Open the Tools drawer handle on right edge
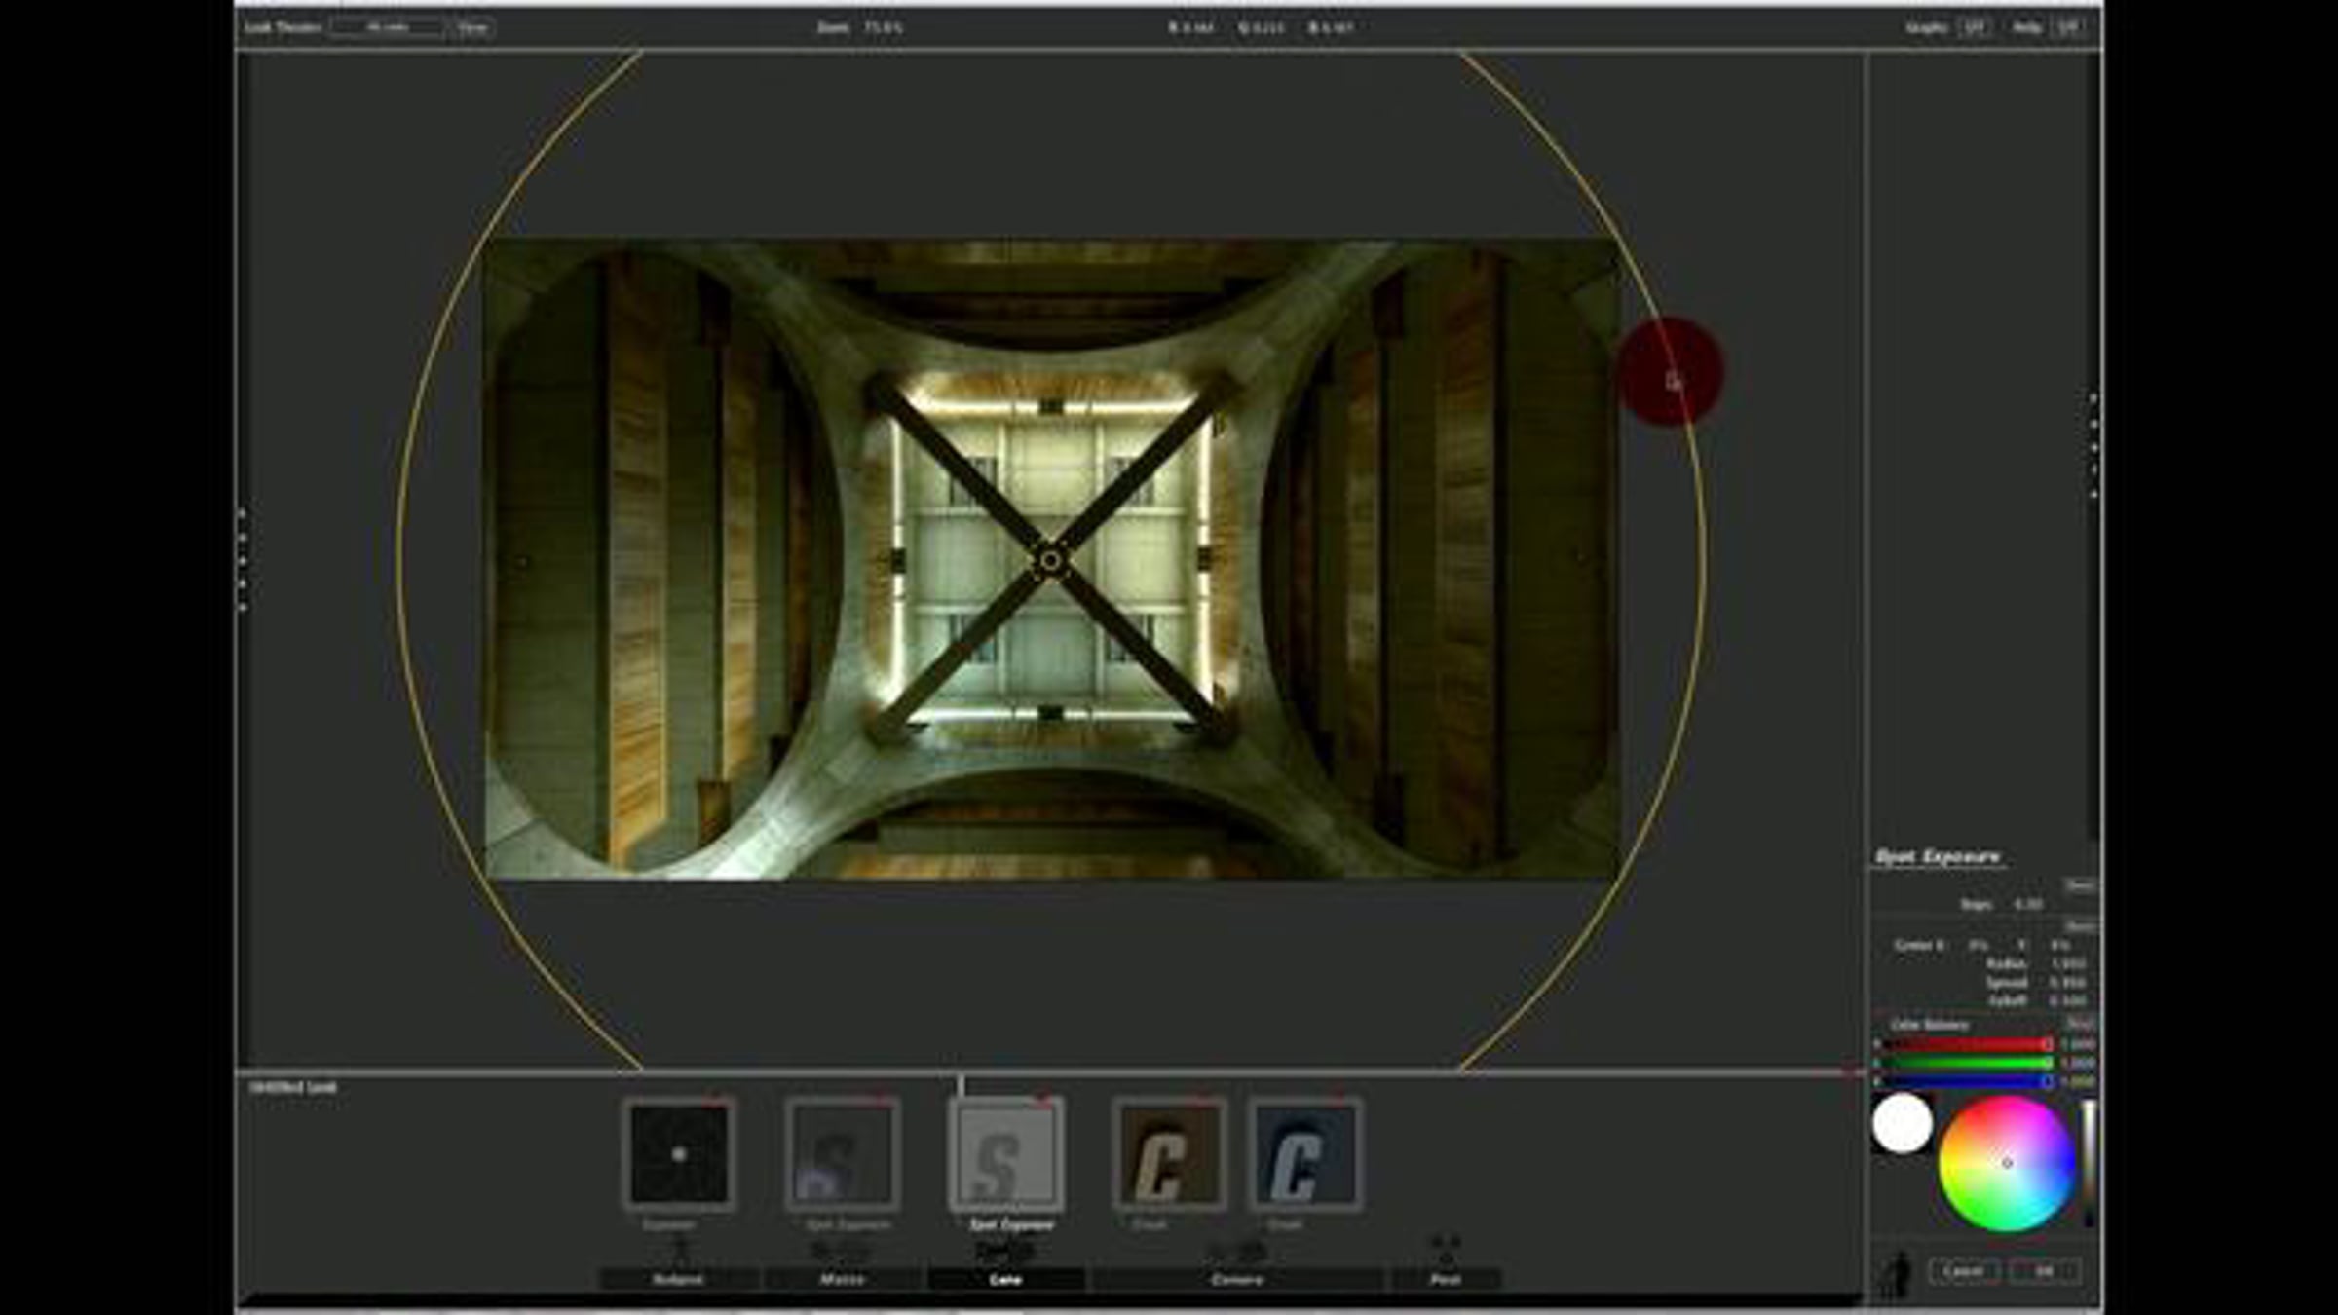 pyautogui.click(x=2093, y=446)
